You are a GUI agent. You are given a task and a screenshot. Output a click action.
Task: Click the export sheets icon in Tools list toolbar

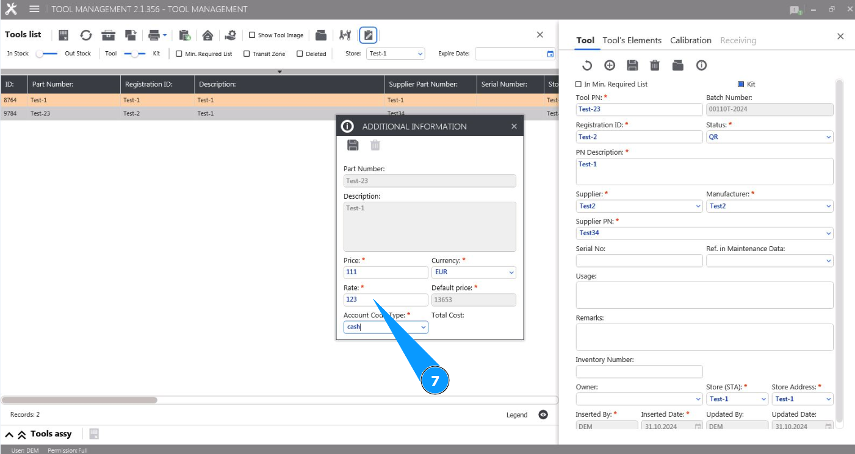pyautogui.click(x=131, y=35)
